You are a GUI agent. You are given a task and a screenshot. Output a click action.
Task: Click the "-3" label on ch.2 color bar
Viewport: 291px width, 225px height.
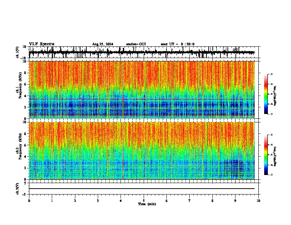tap(271, 135)
